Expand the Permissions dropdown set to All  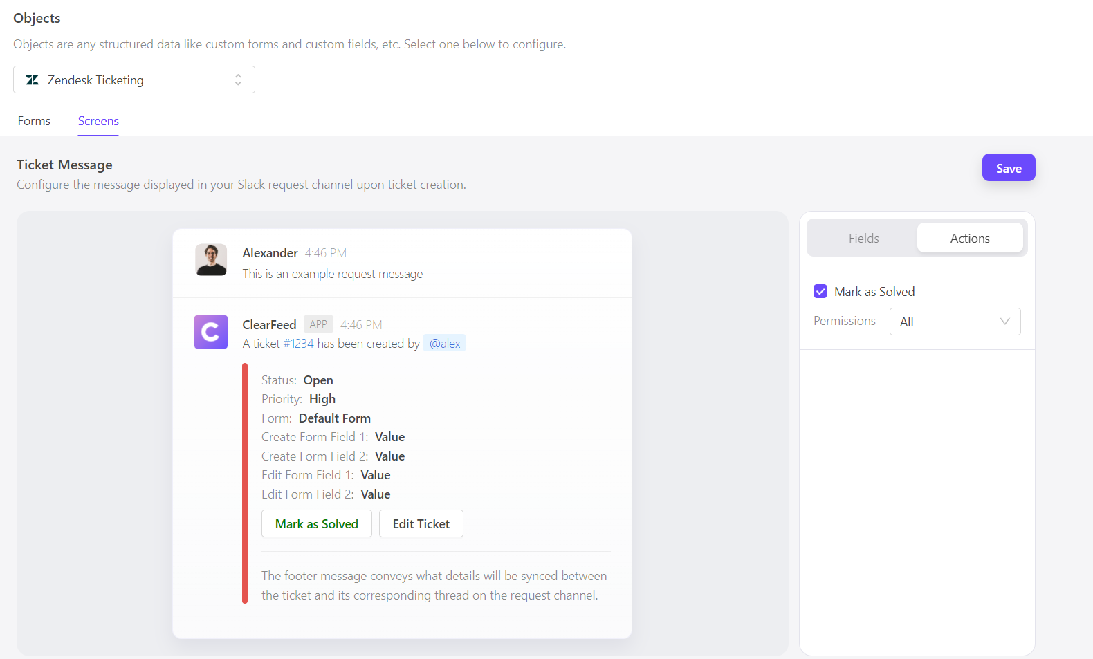(x=954, y=322)
